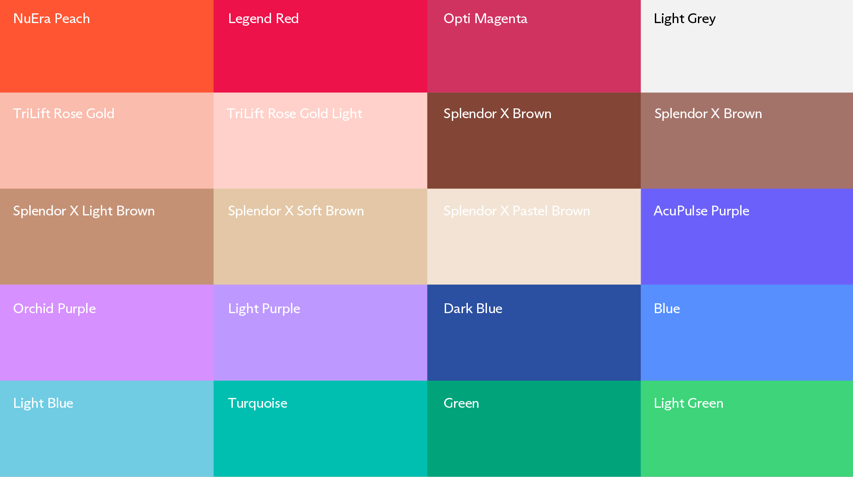Click the Splendor X Light Brown swatch
This screenshot has height=477, width=853.
[x=107, y=237]
